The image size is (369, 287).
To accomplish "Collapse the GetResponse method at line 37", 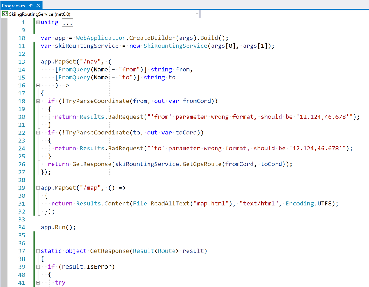I will point(38,251).
